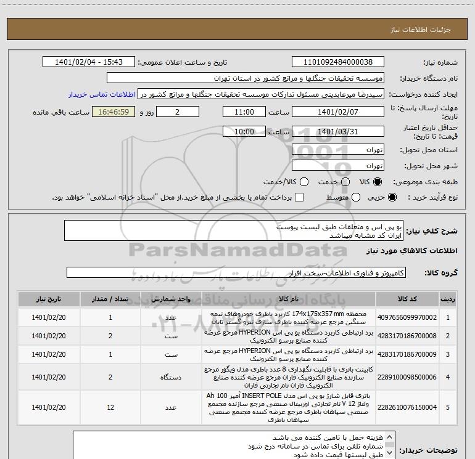Screen dimensions: 475x459
Task: Click the delivery city field تهران
Action: [338, 166]
